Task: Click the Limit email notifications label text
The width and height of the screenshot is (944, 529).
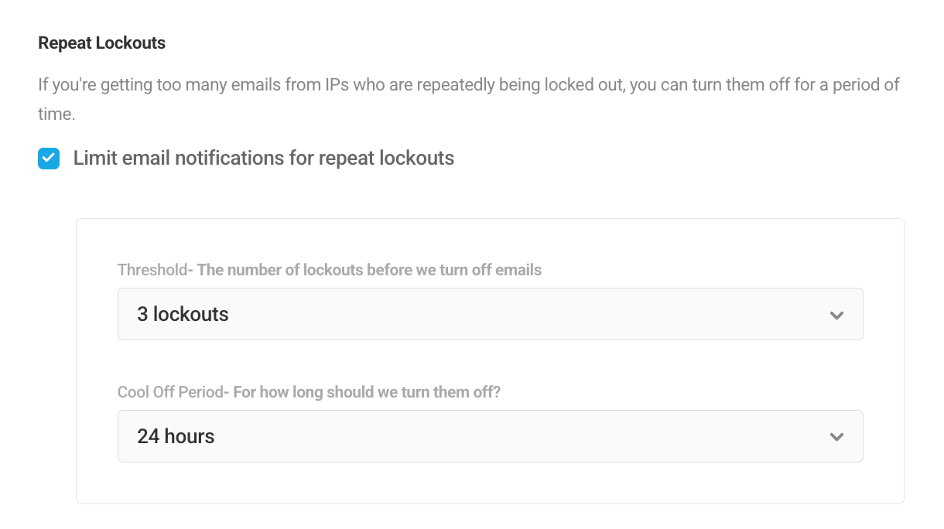Action: [x=263, y=158]
